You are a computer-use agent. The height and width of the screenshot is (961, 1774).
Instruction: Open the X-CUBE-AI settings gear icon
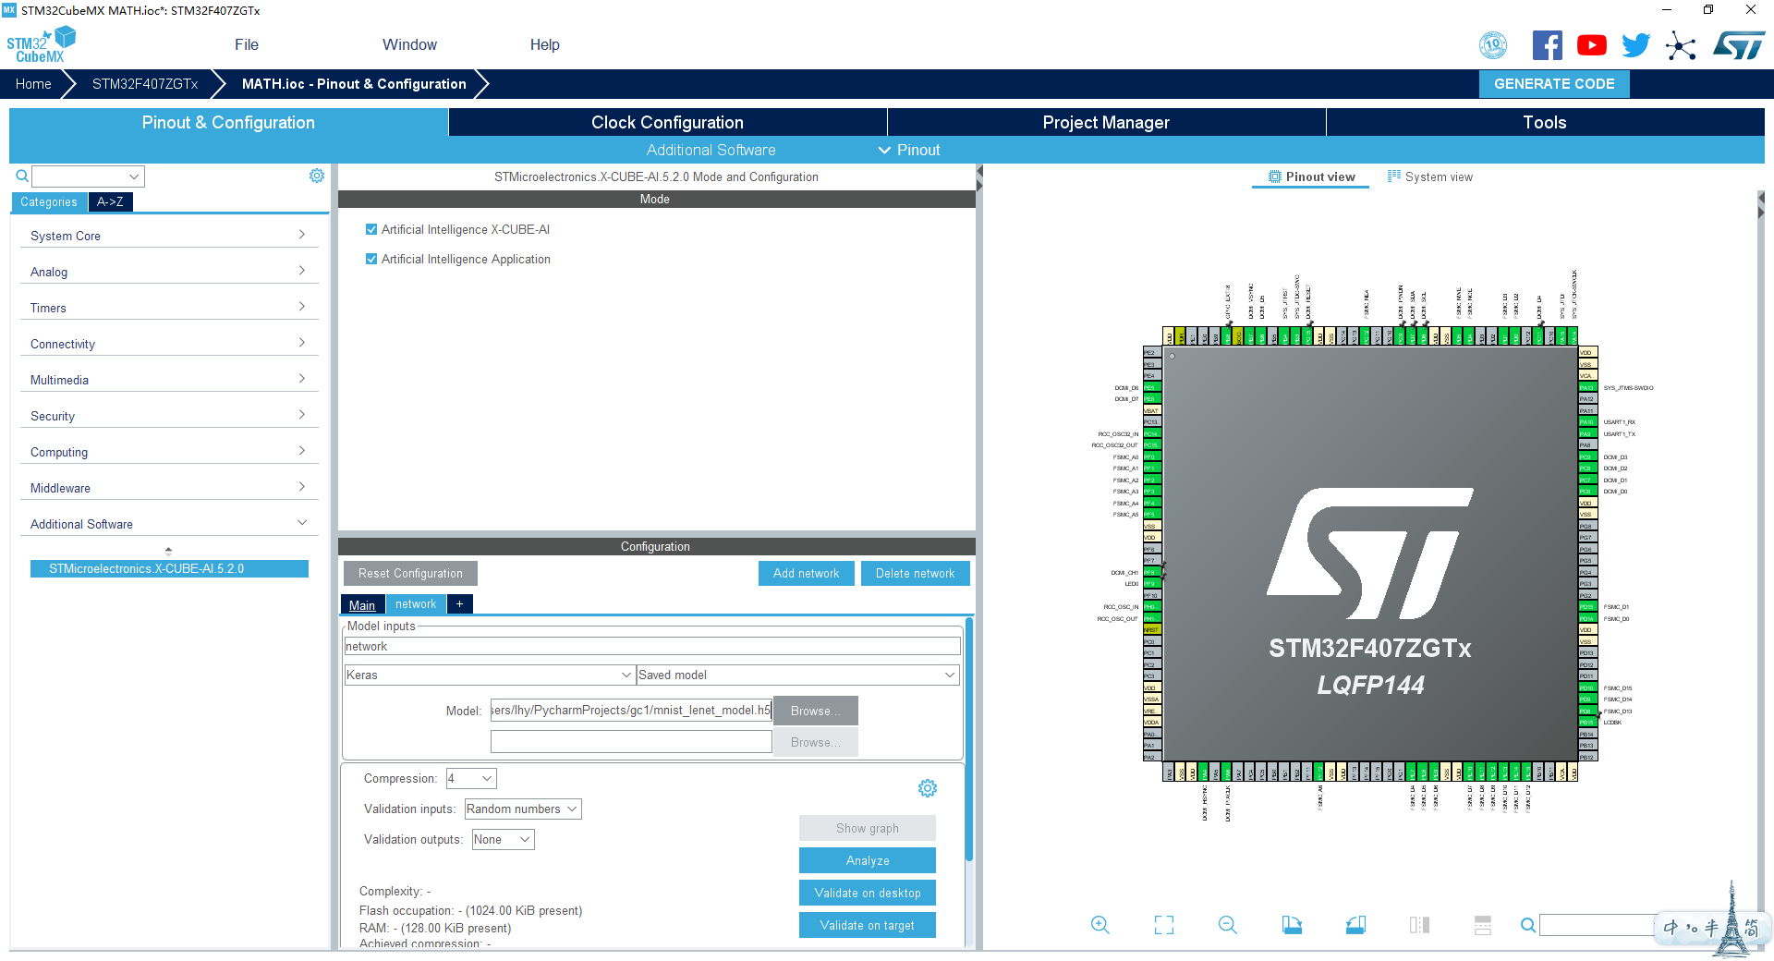pyautogui.click(x=928, y=788)
